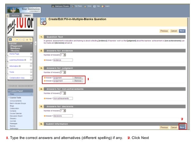Click the bottom Next button

(x=182, y=127)
